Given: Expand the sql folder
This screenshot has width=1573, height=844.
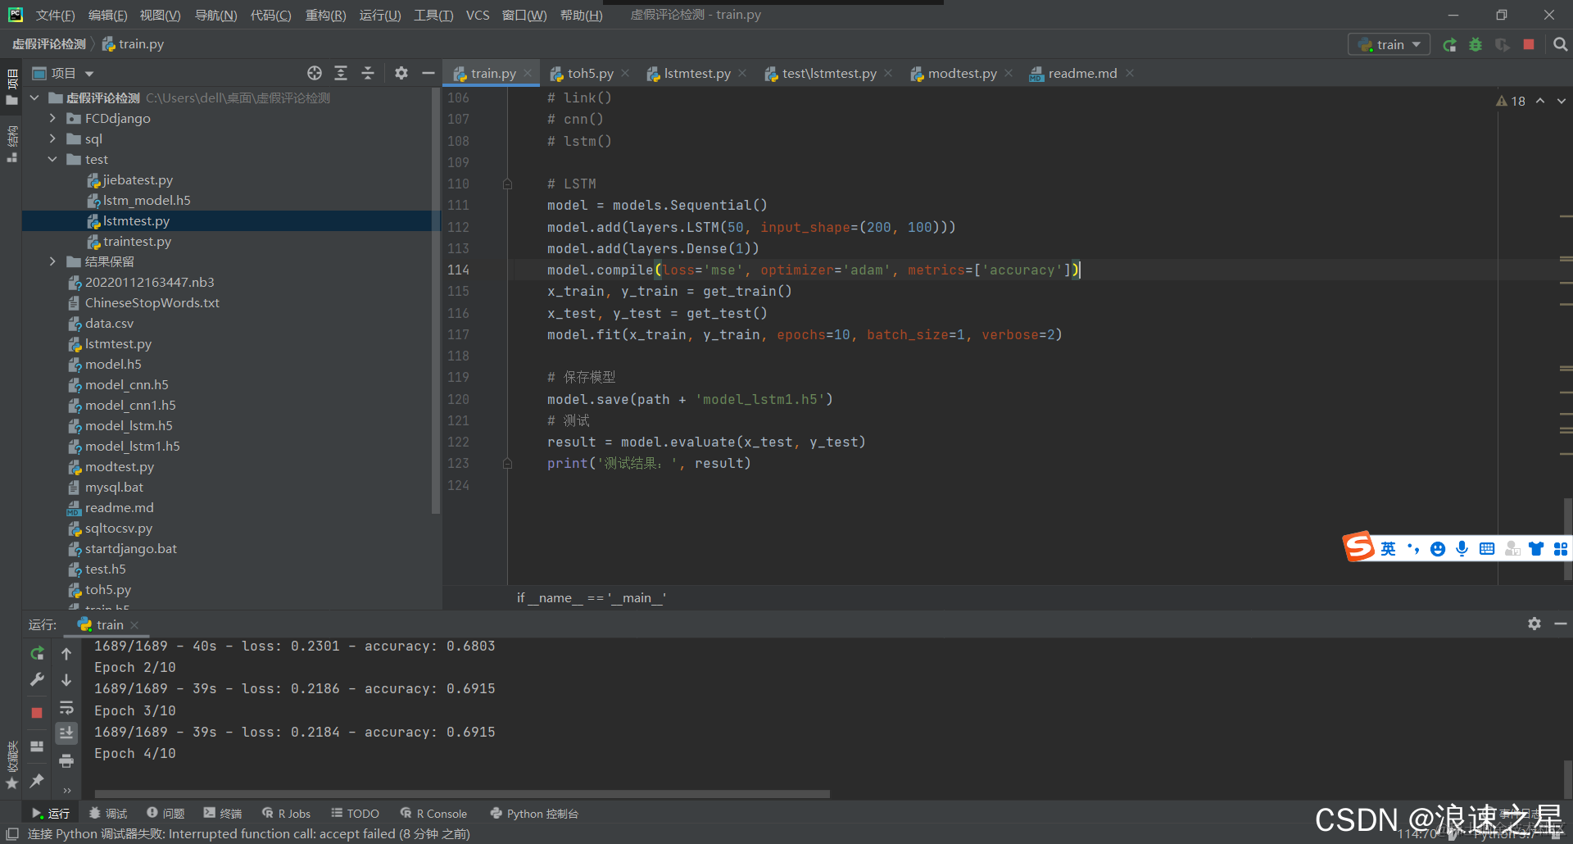Looking at the screenshot, I should (x=52, y=139).
